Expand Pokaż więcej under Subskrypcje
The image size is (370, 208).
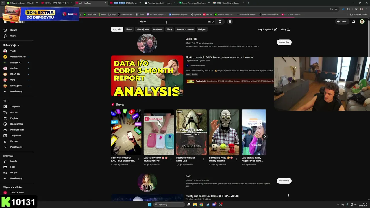point(16,92)
